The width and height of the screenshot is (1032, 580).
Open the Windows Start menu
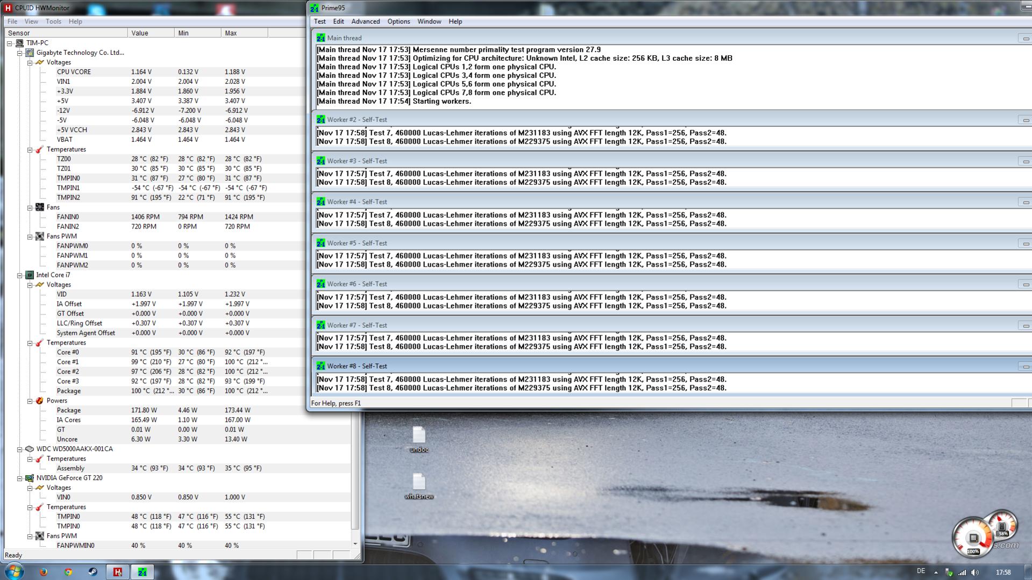pyautogui.click(x=15, y=571)
